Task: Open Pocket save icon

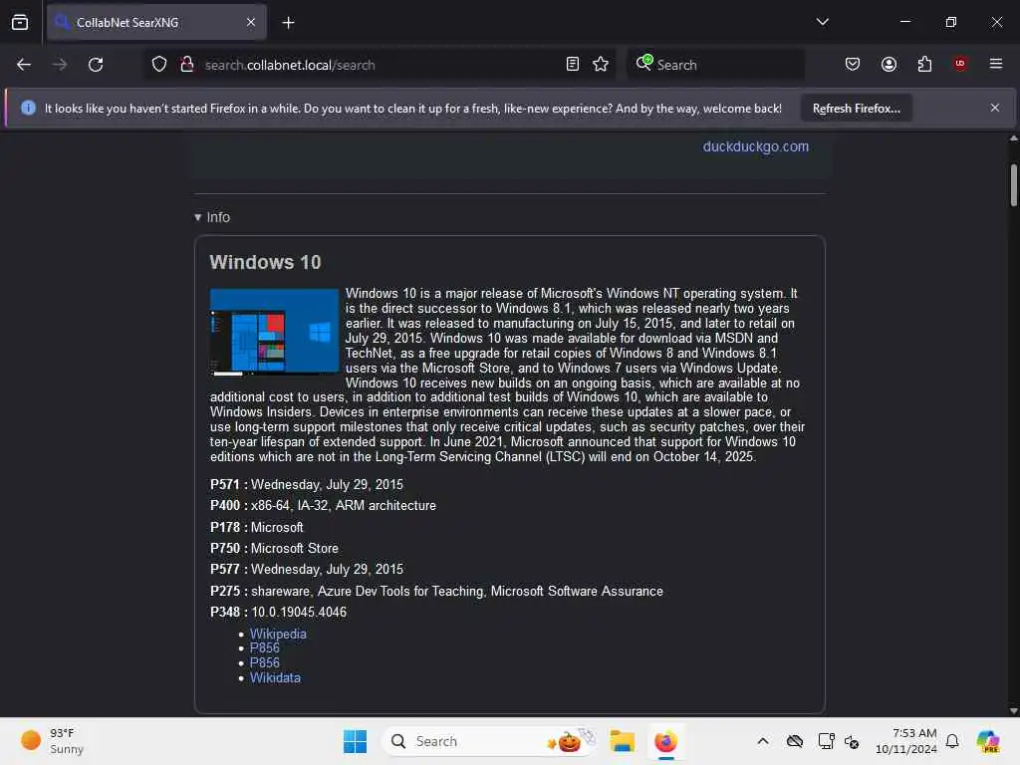Action: point(853,65)
